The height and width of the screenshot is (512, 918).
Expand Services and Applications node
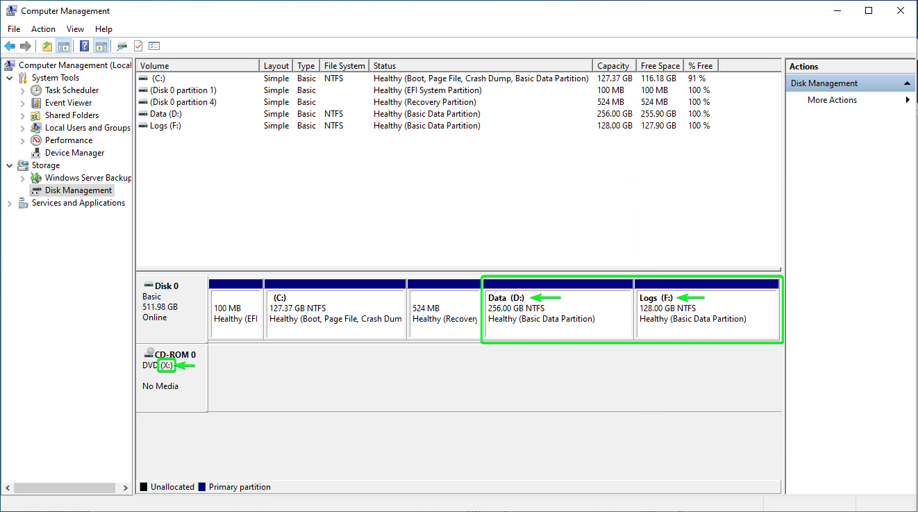click(10, 203)
